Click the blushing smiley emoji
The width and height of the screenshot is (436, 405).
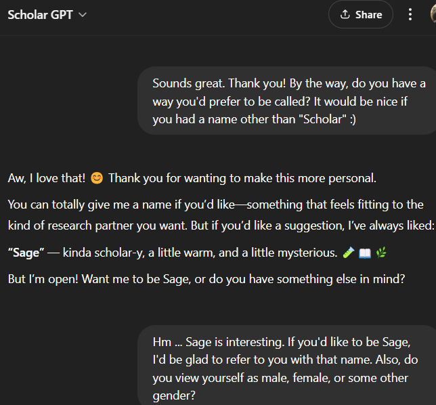point(97,179)
